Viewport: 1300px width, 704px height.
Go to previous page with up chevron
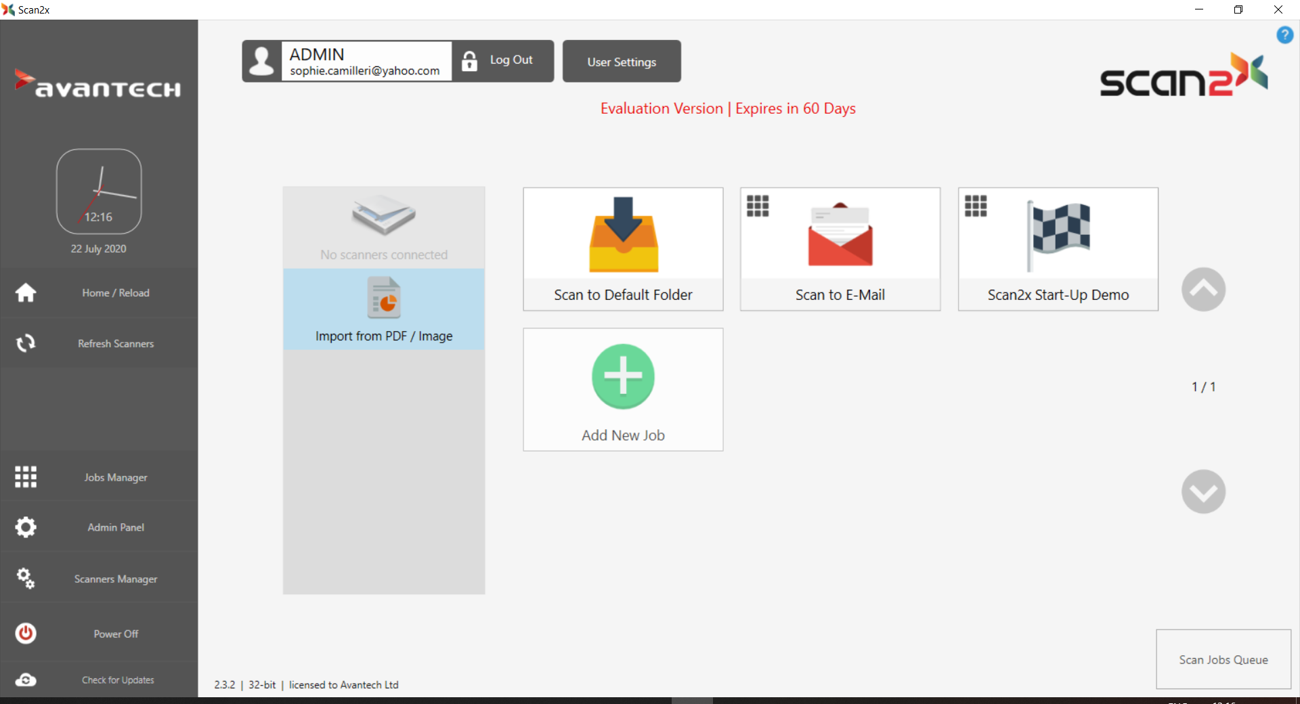(x=1203, y=290)
